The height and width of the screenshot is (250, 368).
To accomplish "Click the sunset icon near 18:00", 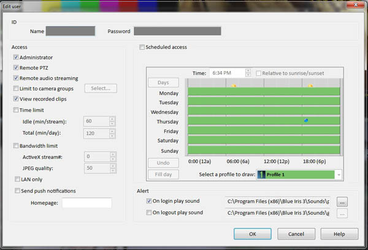I will (x=310, y=86).
